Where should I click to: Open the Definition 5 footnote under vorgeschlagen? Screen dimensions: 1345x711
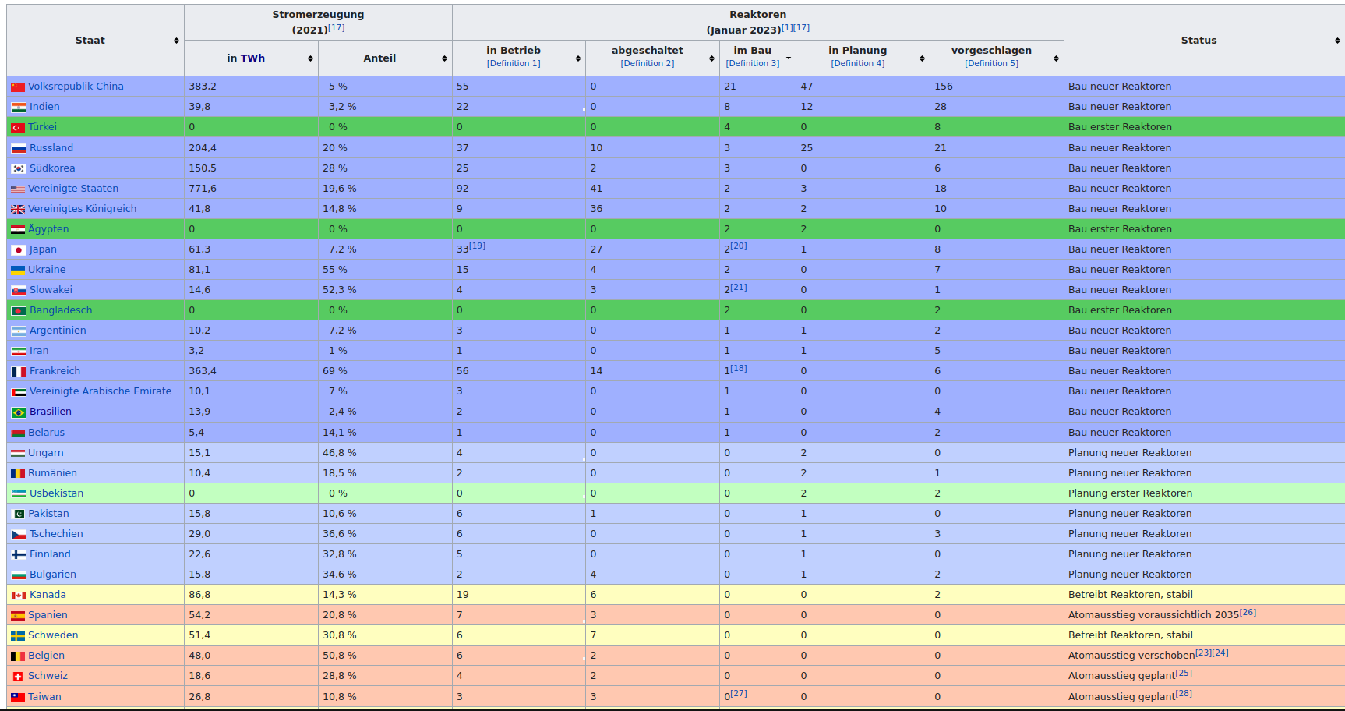tap(991, 64)
